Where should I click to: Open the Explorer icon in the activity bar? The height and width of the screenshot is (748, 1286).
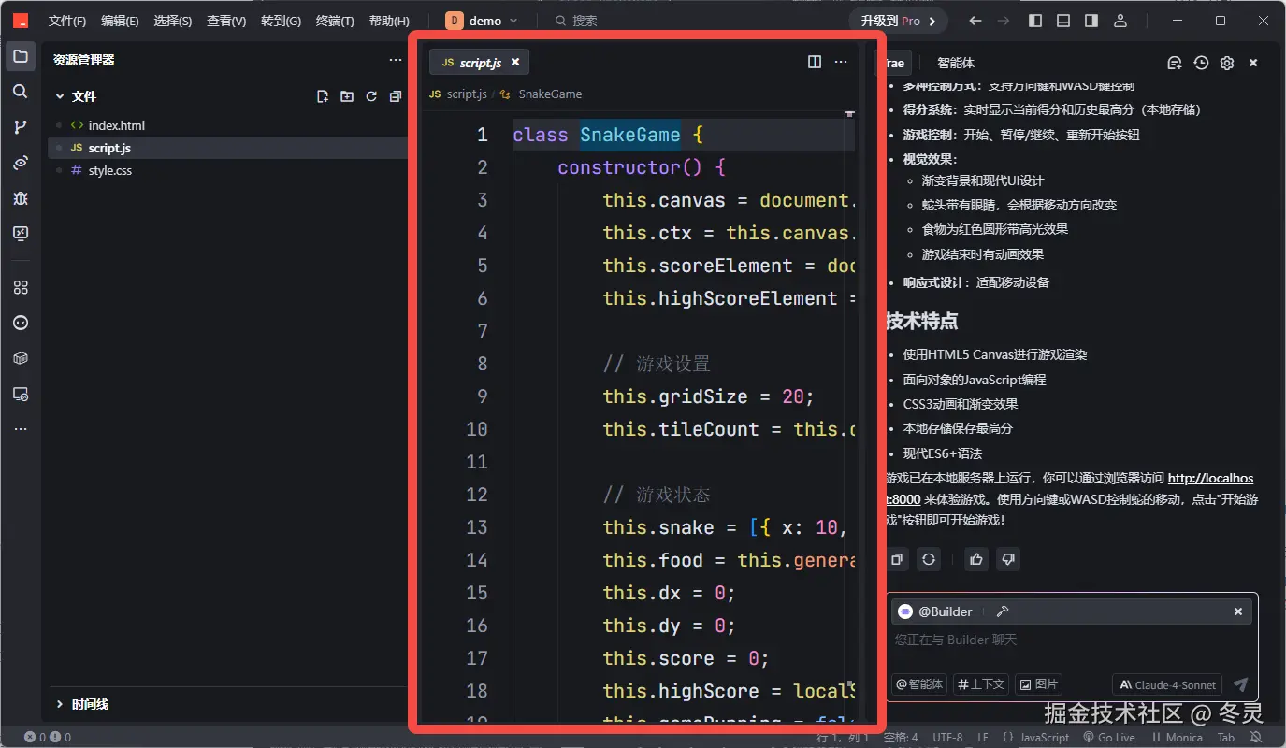coord(21,56)
